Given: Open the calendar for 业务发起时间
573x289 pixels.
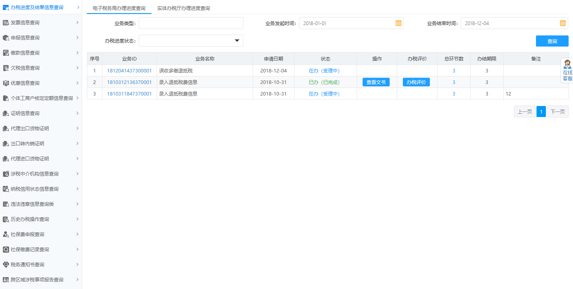Looking at the screenshot, I should pyautogui.click(x=398, y=23).
